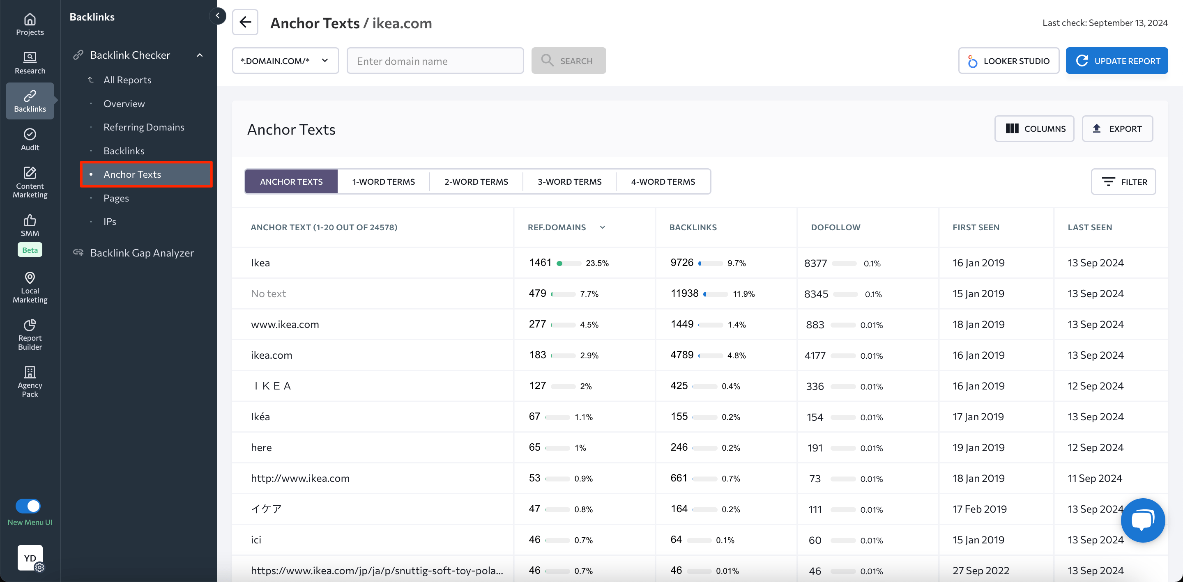Open the Pages report
This screenshot has width=1183, height=582.
[116, 198]
